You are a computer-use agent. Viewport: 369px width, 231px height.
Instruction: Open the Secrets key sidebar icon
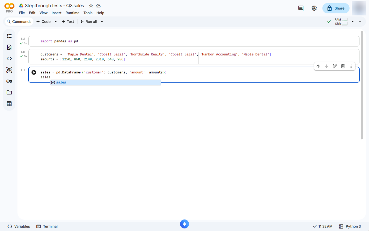coord(9,81)
